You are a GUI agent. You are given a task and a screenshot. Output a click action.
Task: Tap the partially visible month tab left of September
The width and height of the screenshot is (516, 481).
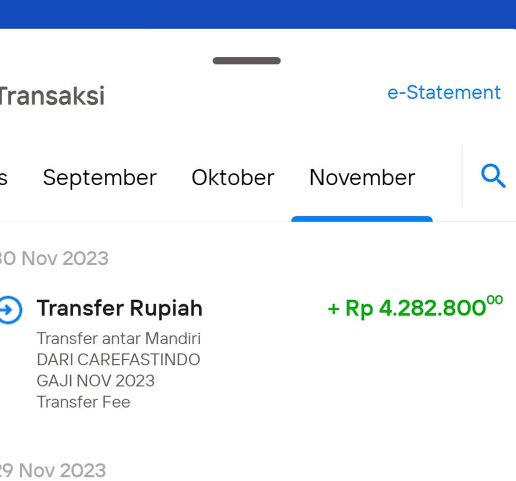[x=3, y=179]
